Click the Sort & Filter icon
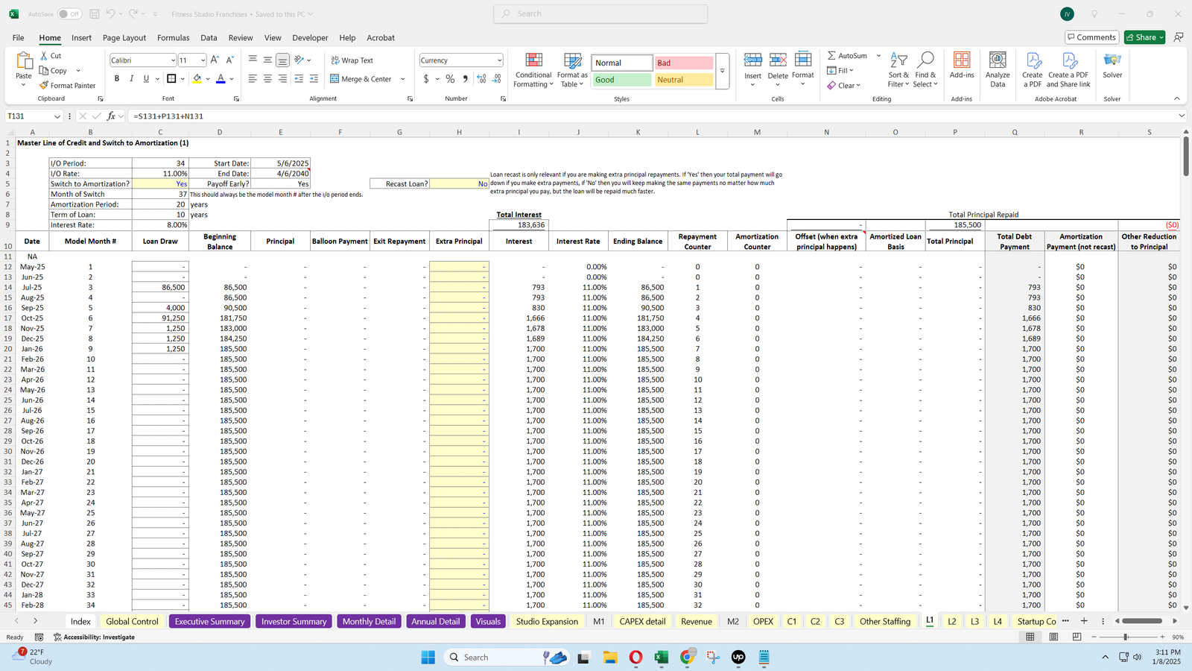1192x671 pixels. tap(898, 71)
